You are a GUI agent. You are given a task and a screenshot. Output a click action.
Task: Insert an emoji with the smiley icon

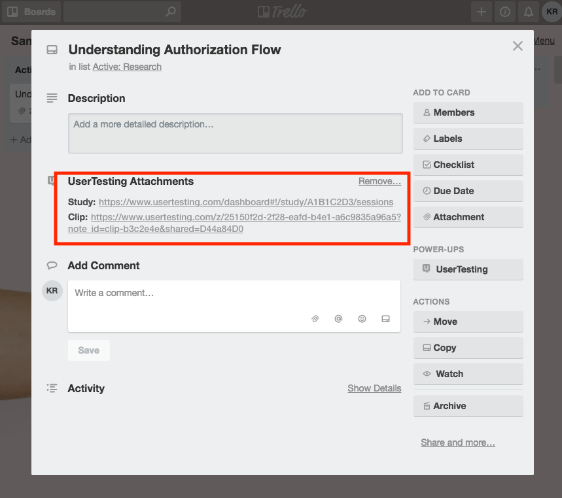point(362,319)
